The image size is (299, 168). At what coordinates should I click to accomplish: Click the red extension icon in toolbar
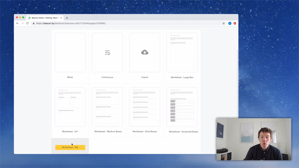(235, 24)
